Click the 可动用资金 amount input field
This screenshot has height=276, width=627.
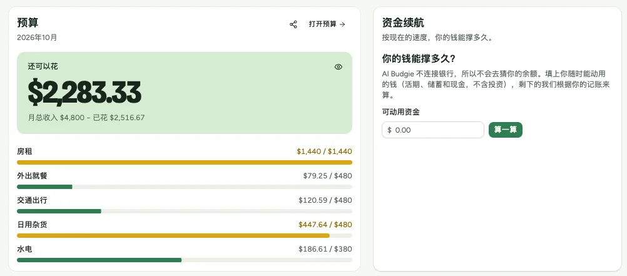(x=432, y=130)
